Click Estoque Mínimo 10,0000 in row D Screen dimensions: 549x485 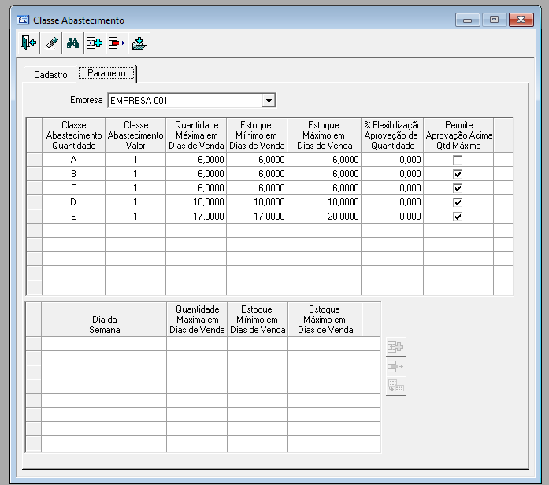click(257, 202)
